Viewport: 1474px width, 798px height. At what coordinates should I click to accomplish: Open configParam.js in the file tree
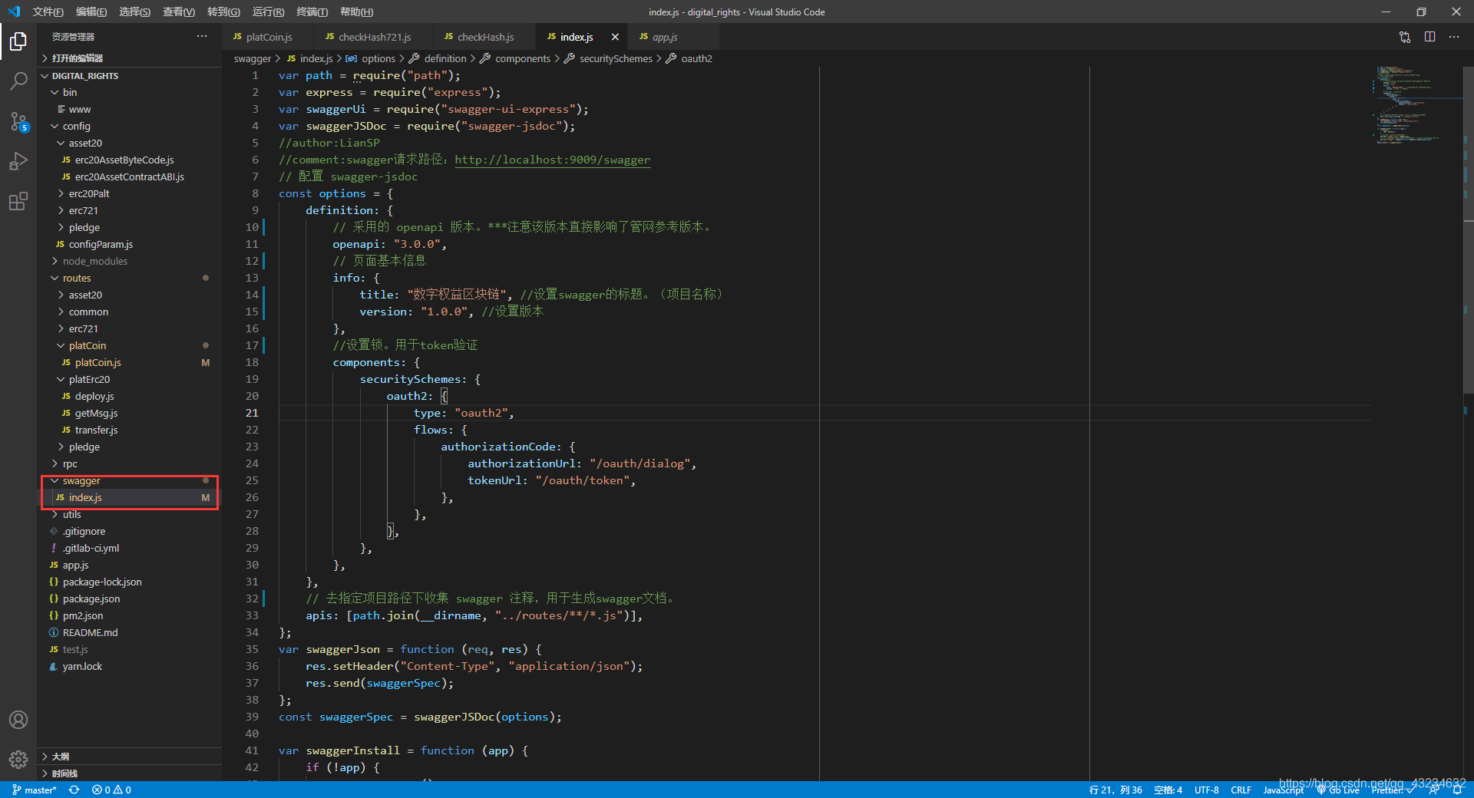point(129,244)
